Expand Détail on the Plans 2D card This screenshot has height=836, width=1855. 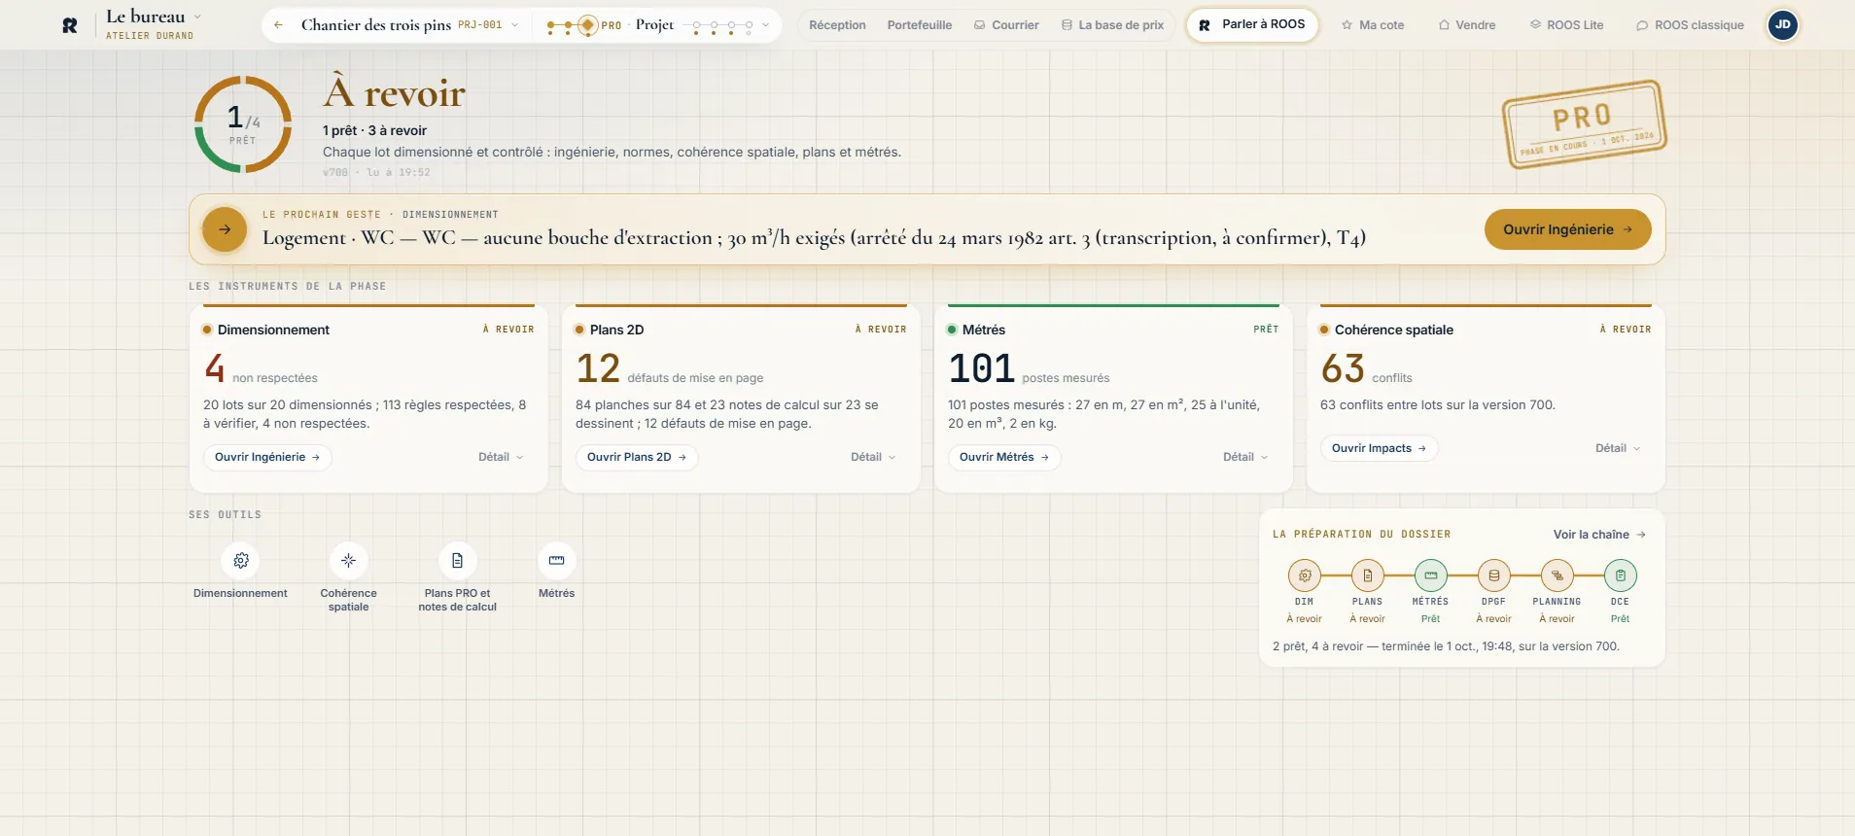point(873,457)
